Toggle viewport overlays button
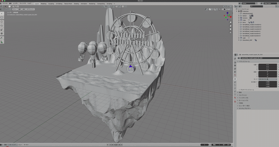279x147 pixels. 216,9
